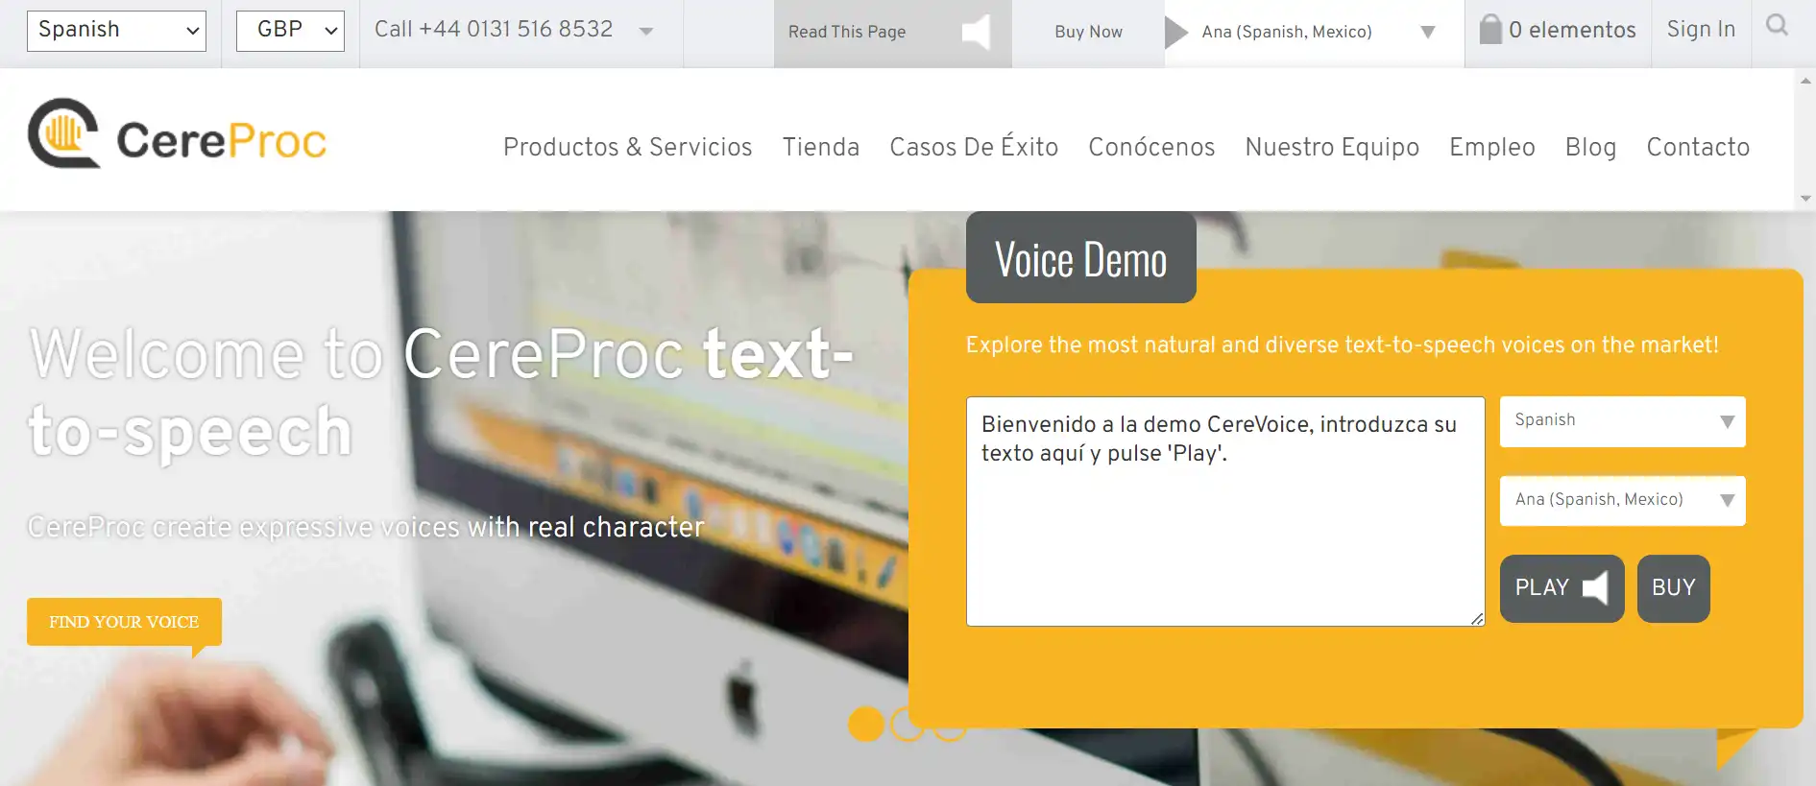Open the GBP currency dropdown

tap(290, 31)
